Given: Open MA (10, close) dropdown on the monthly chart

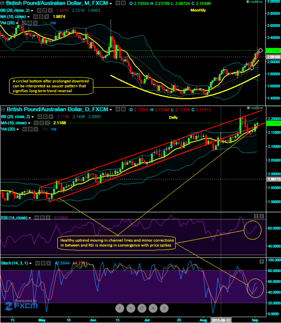Looking at the screenshot, I should (28, 17).
